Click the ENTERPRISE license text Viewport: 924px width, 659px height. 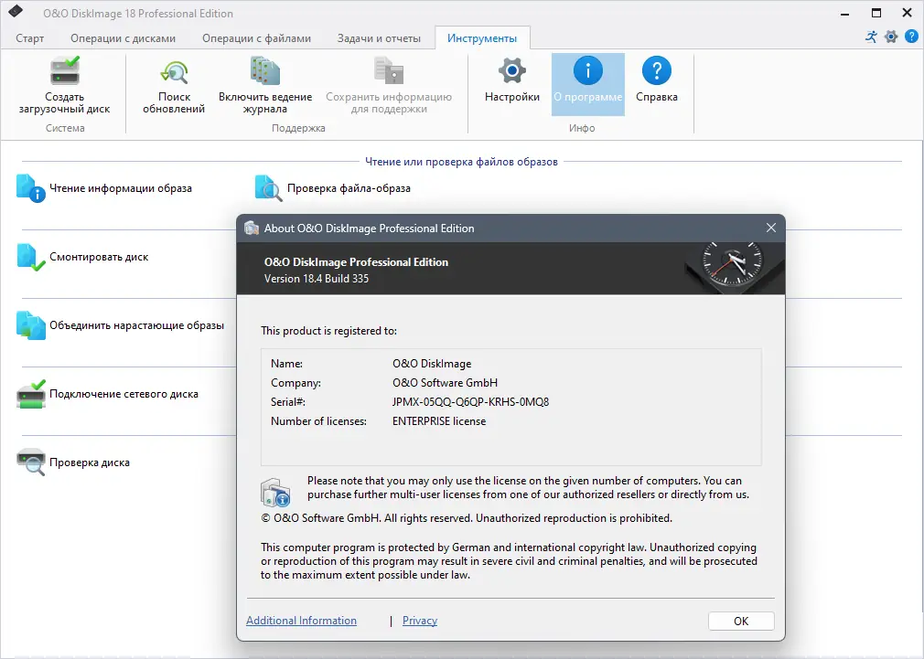click(439, 421)
